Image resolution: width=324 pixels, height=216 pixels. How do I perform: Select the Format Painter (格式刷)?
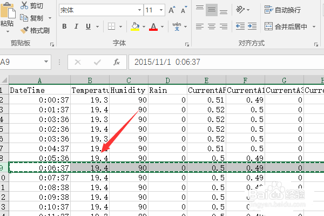coord(35,30)
